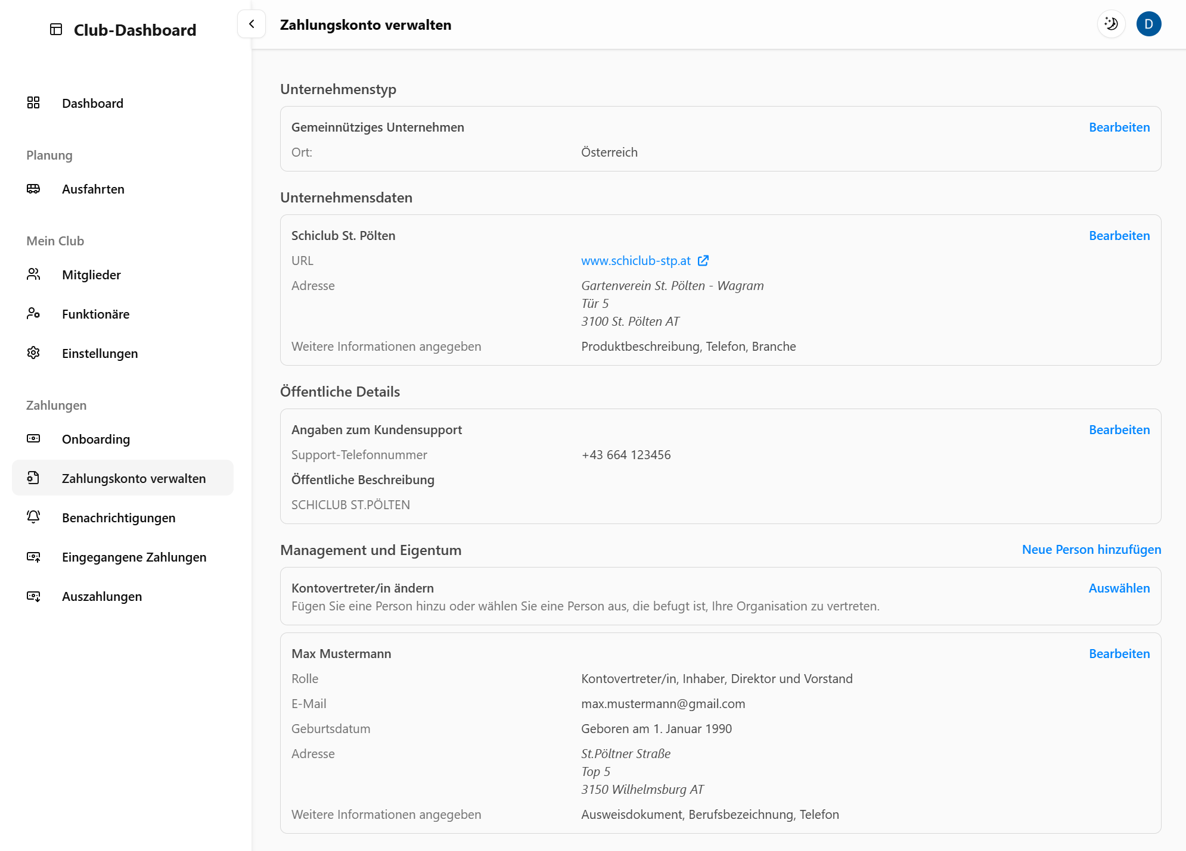Image resolution: width=1186 pixels, height=851 pixels.
Task: Open Eingegangene Zahlungen menu item
Action: pyautogui.click(x=134, y=557)
